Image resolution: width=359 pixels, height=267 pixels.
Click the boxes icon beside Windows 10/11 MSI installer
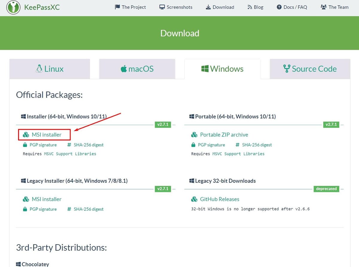(x=26, y=135)
